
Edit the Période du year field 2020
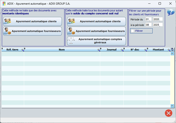158,19
